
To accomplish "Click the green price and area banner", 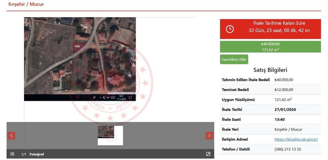I will 270,47.
